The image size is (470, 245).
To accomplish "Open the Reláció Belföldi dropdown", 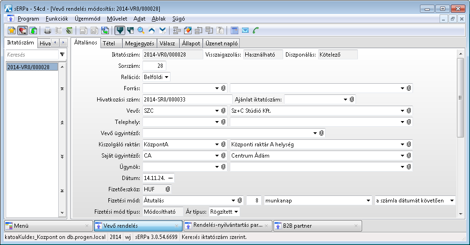I will point(167,77).
